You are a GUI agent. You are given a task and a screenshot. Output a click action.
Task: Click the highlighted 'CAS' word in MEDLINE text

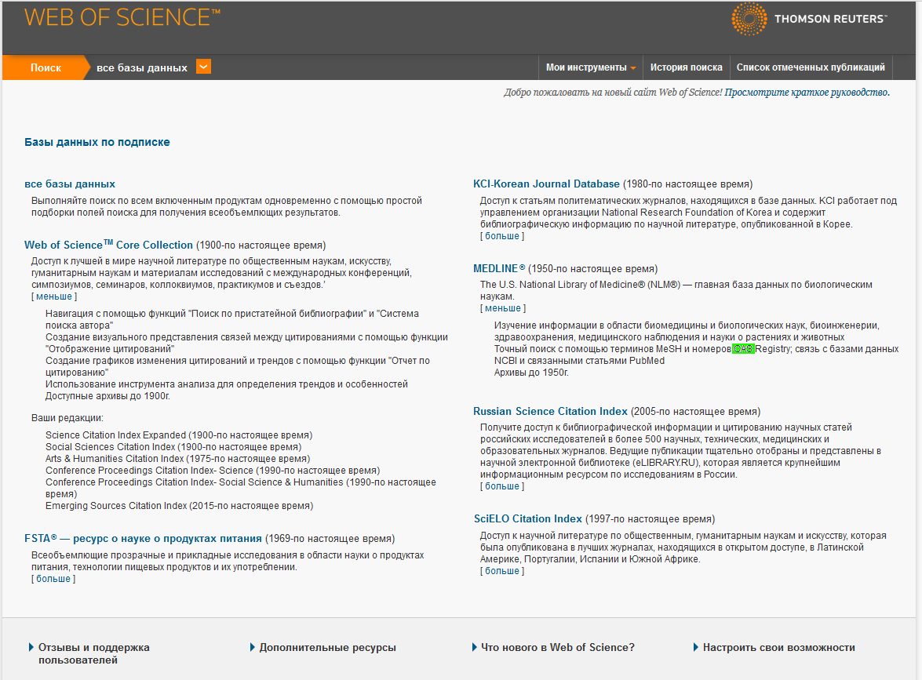743,349
